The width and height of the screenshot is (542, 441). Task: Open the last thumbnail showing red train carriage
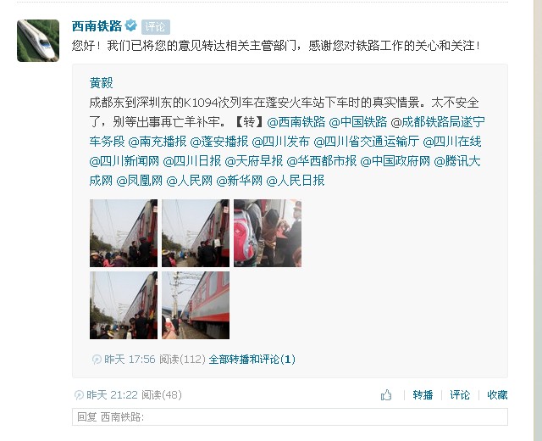click(x=196, y=305)
